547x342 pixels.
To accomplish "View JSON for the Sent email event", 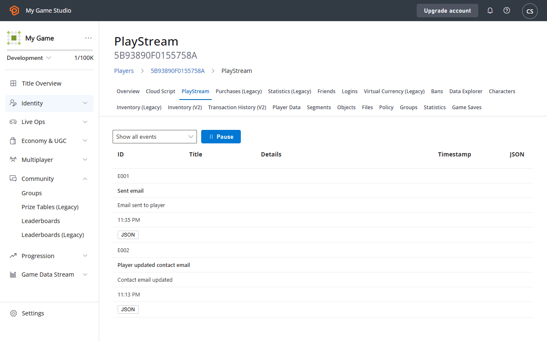I will [x=128, y=235].
